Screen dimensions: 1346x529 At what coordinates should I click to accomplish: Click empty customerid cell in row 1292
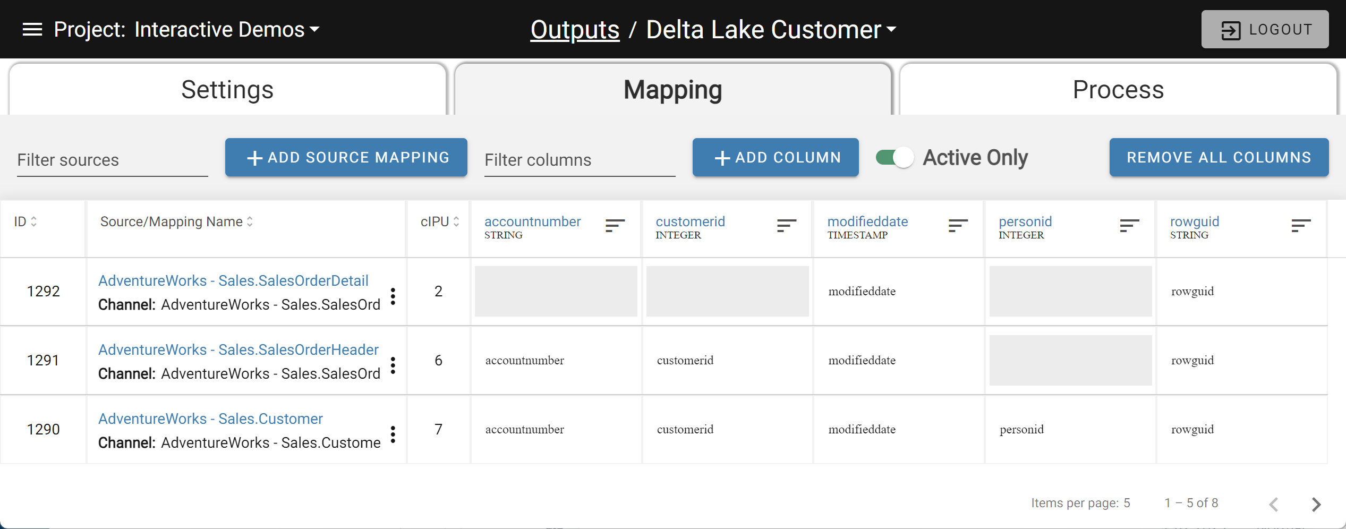(728, 291)
